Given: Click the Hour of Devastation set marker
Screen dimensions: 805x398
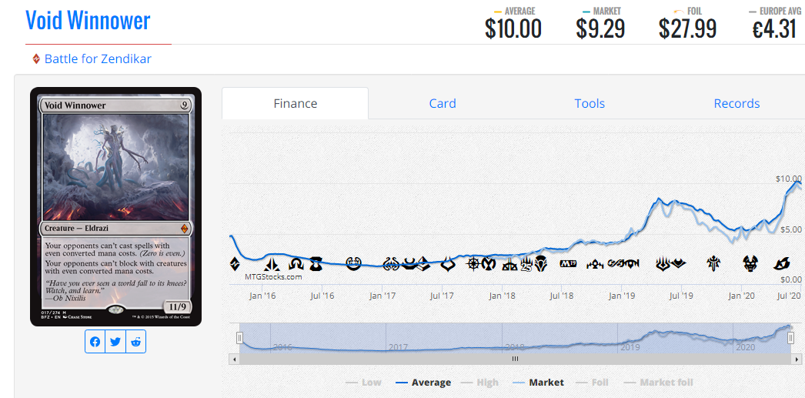Looking at the screenshot, I should [449, 264].
